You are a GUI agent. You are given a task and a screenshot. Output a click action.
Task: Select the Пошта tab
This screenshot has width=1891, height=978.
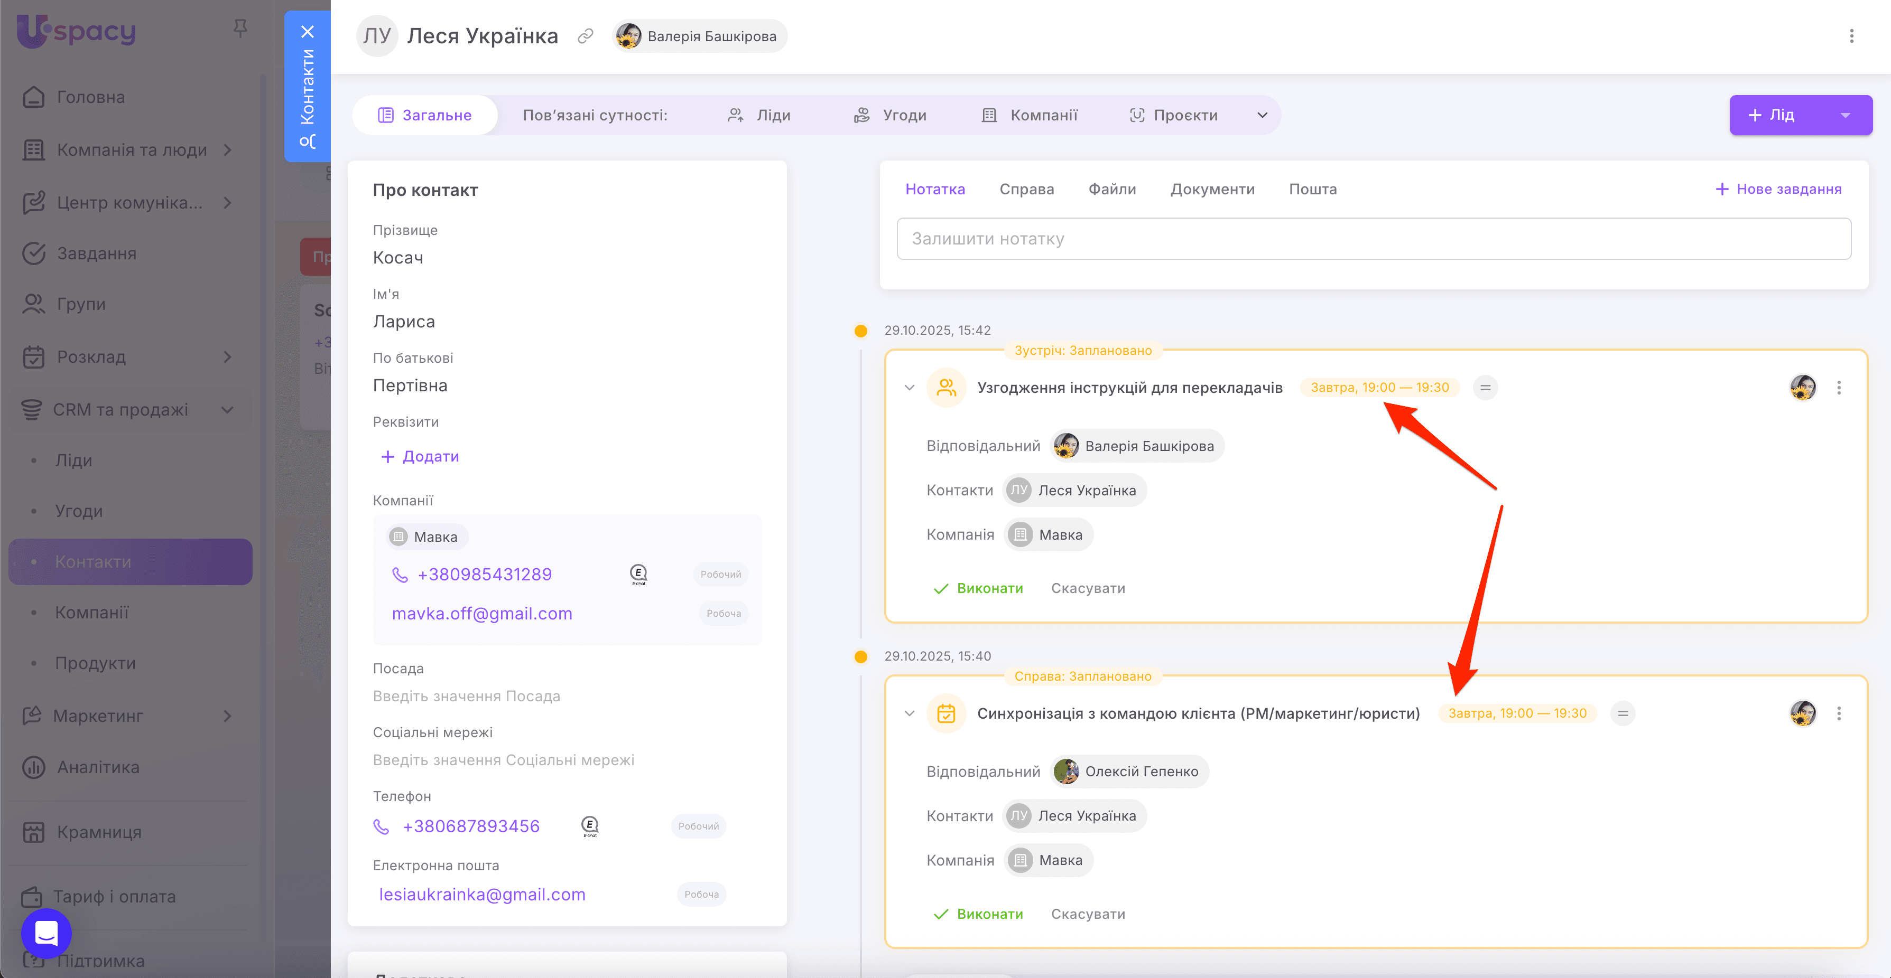[x=1312, y=189]
